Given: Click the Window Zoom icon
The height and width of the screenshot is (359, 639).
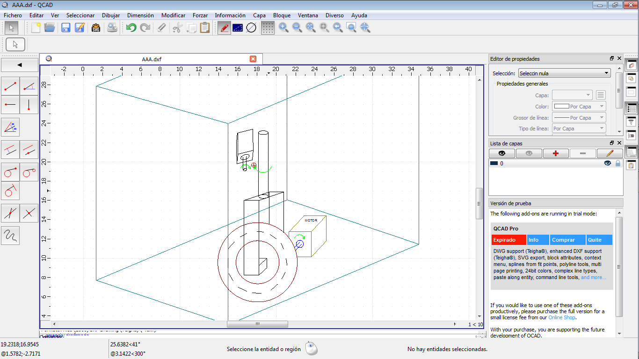Looking at the screenshot, I should [351, 28].
